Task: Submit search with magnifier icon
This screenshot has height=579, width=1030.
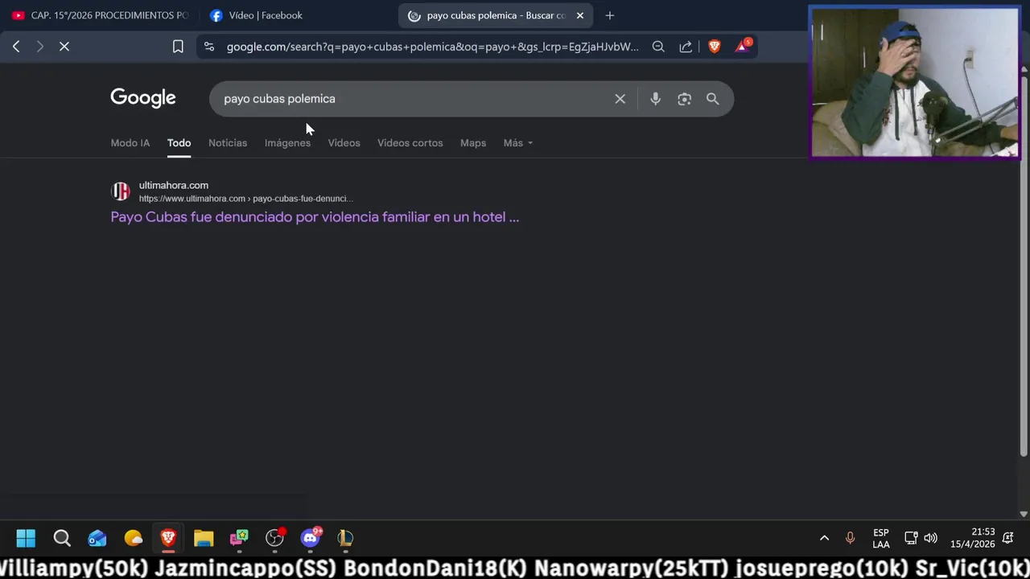Action: [712, 99]
